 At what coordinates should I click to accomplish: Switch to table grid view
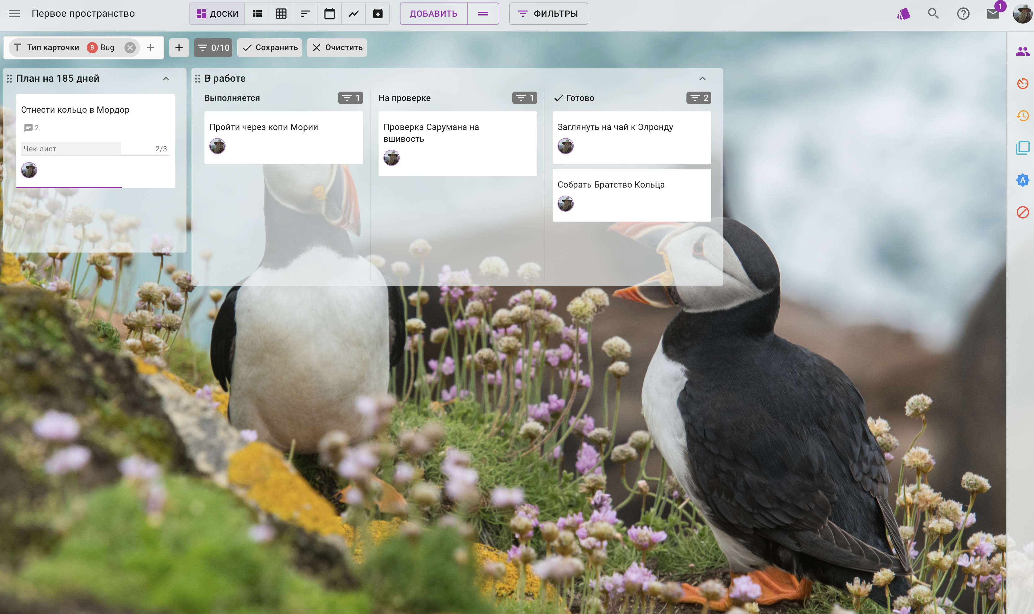(x=281, y=14)
